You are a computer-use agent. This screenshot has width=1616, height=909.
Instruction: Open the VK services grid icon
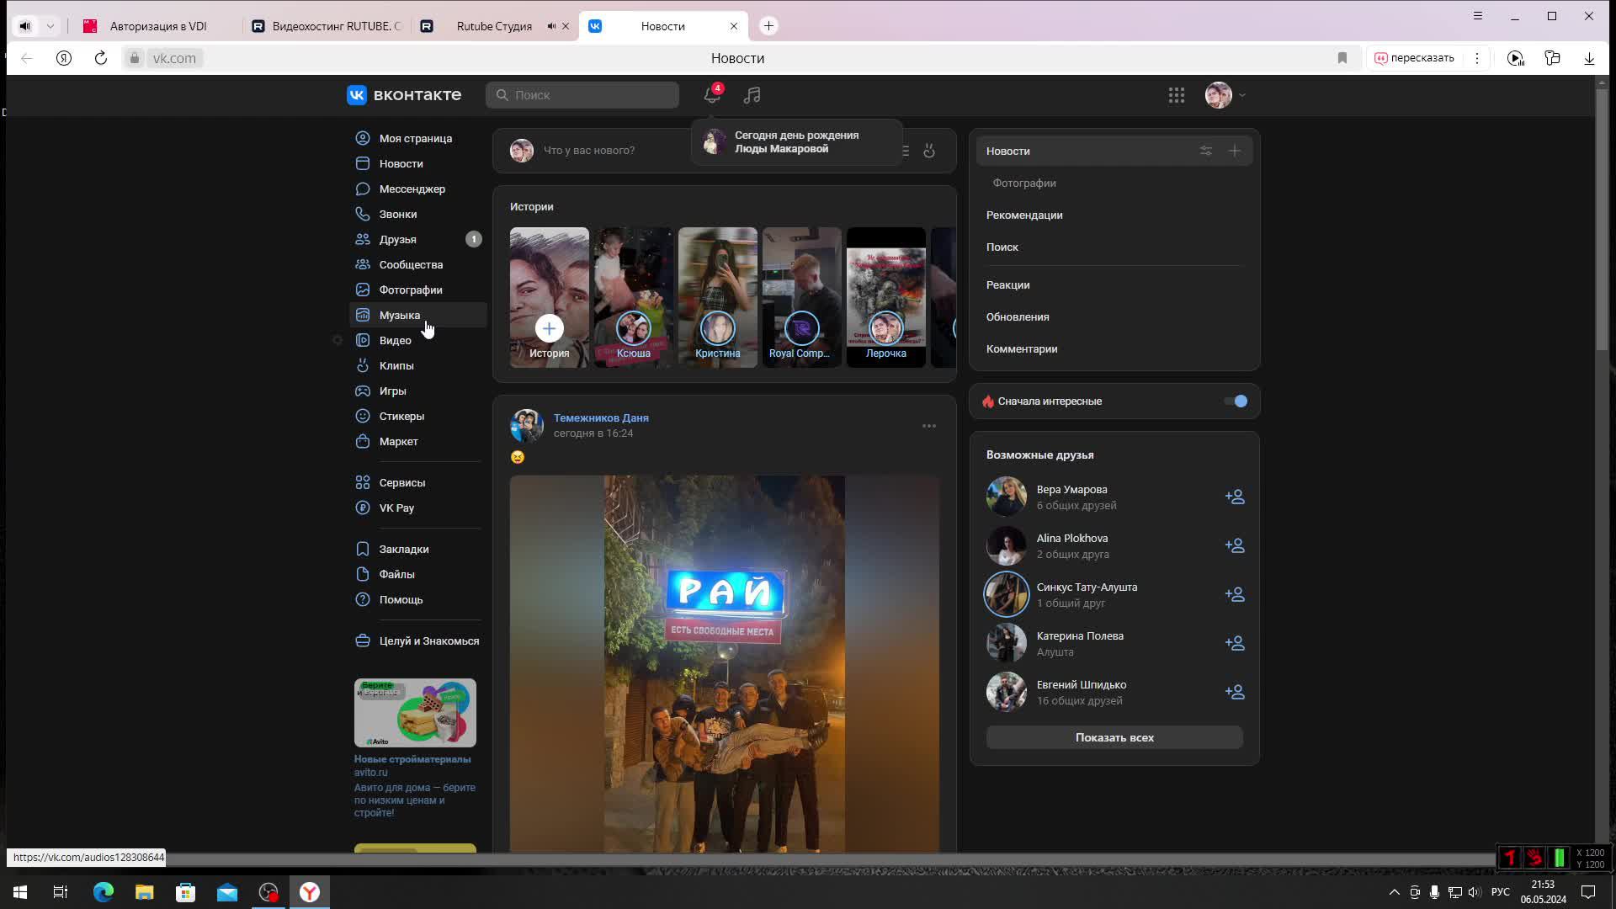point(1177,95)
